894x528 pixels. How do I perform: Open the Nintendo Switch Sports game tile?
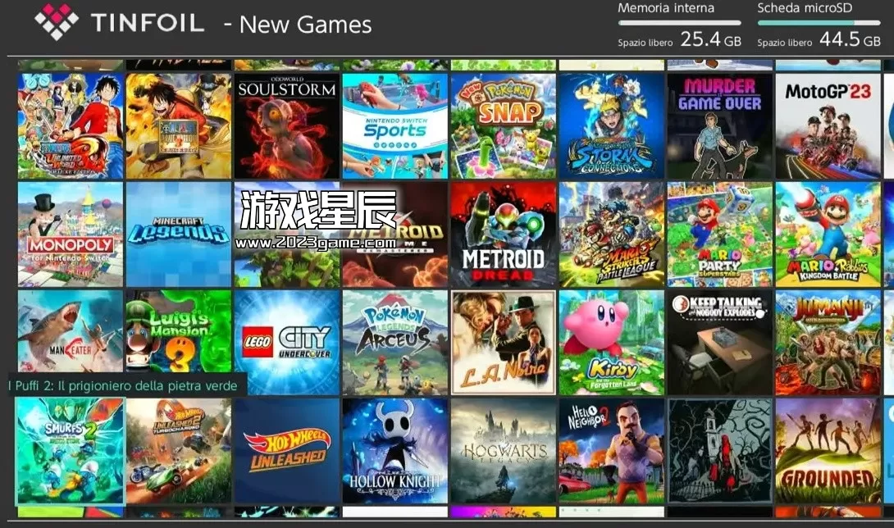click(x=395, y=126)
